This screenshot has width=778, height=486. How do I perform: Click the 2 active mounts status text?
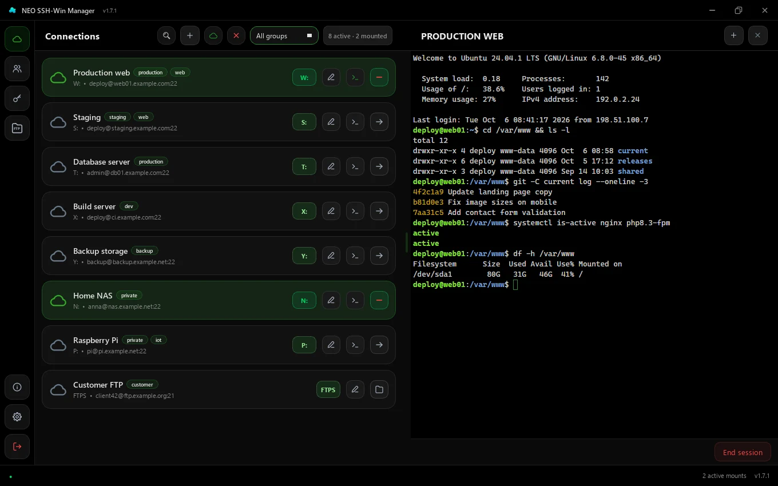(x=724, y=476)
